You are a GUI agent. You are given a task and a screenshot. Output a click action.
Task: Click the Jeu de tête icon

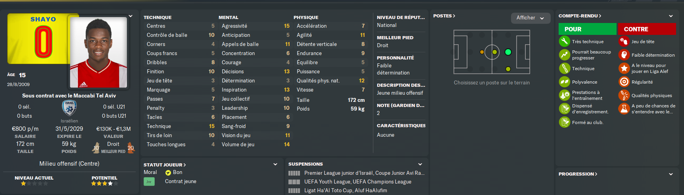[x=624, y=41]
